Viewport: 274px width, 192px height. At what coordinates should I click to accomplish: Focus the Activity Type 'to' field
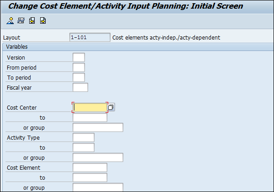pyautogui.click(x=83, y=147)
